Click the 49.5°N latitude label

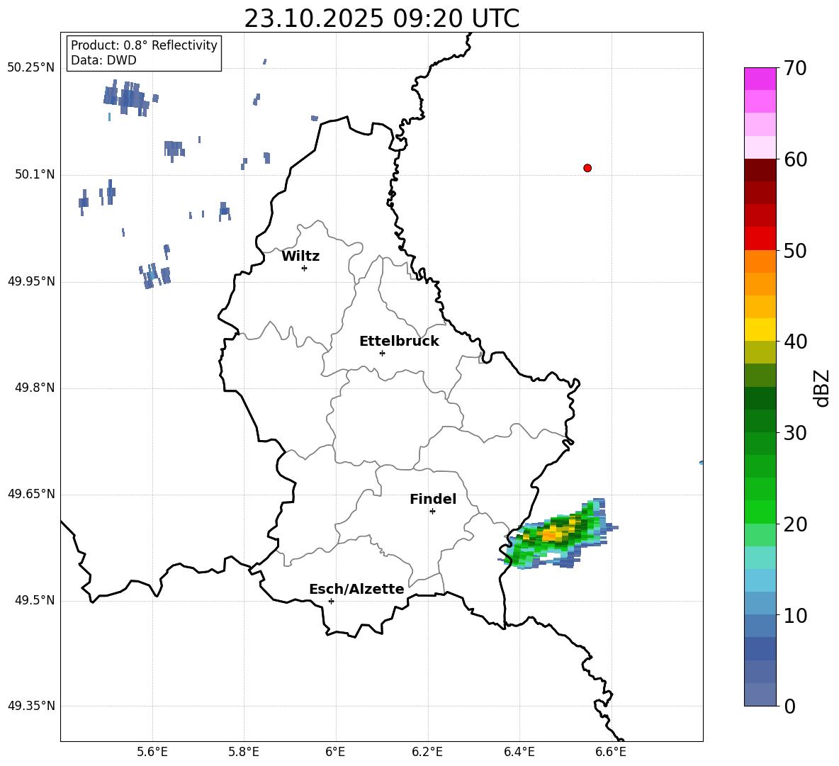tap(35, 600)
